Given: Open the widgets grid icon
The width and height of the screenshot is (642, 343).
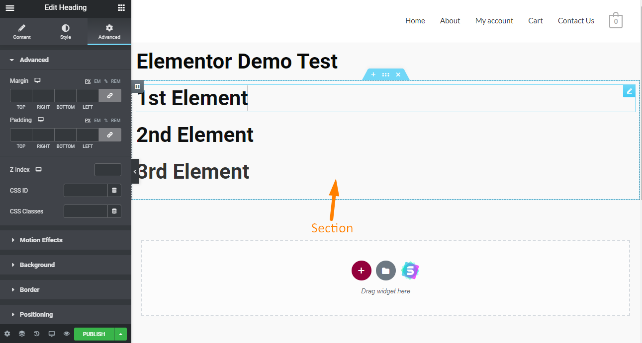Looking at the screenshot, I should coord(121,8).
